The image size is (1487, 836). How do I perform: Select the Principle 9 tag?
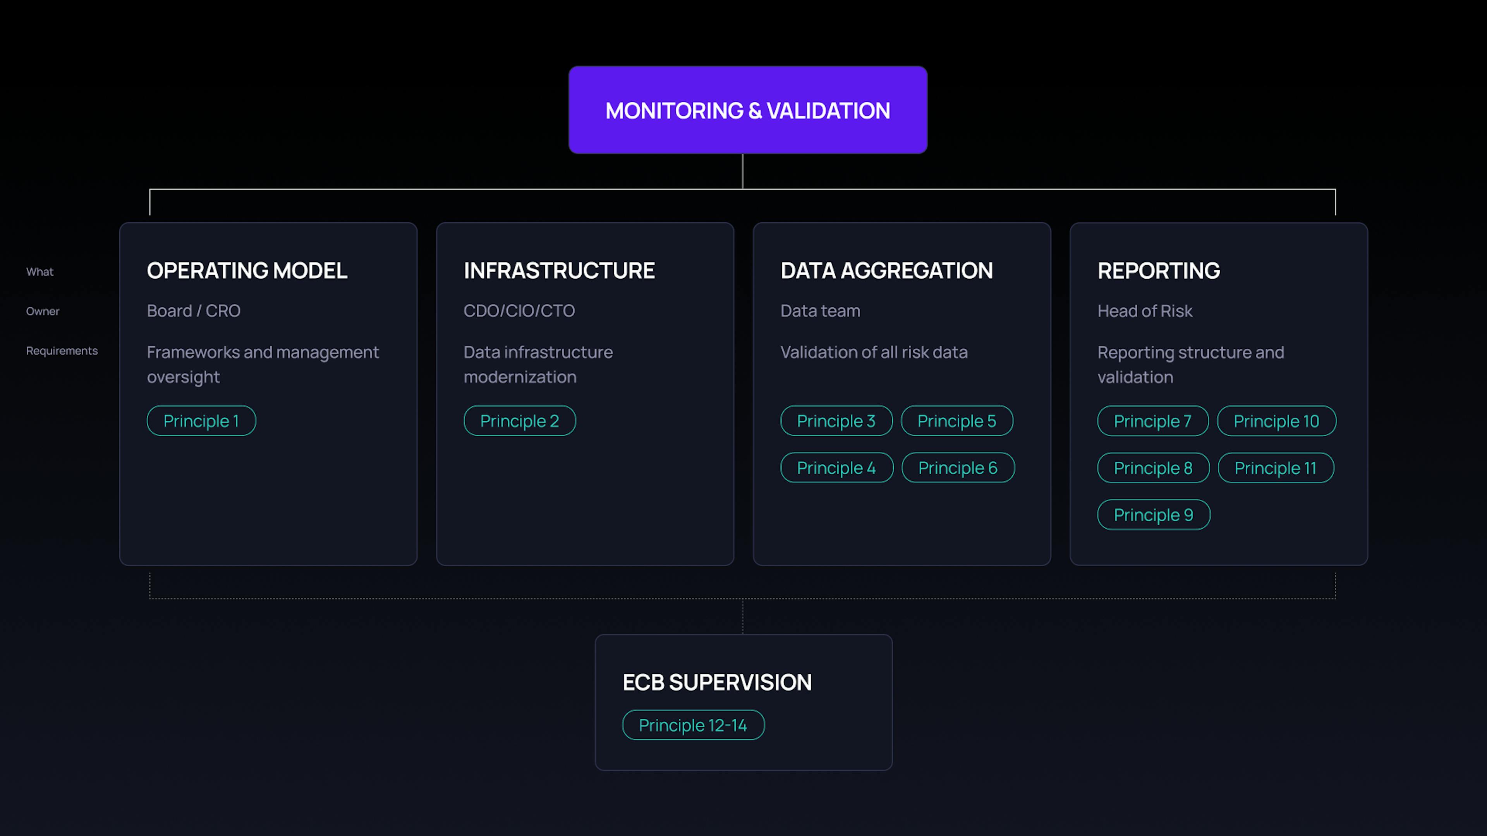point(1153,515)
